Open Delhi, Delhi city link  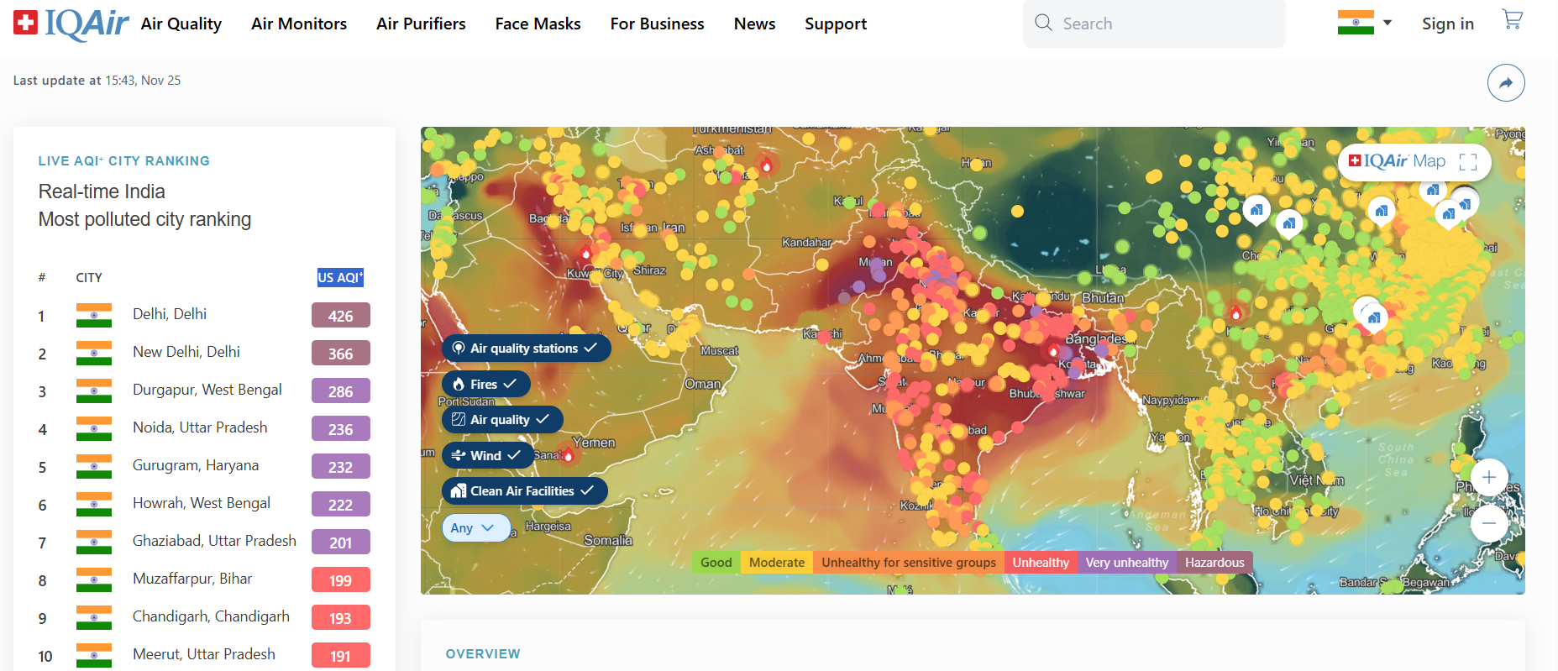pos(170,314)
